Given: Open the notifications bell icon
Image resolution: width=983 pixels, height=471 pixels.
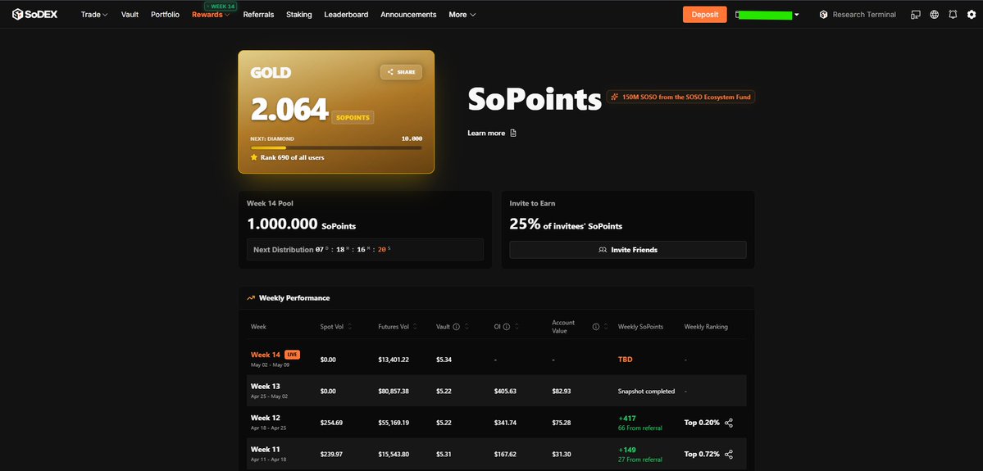Looking at the screenshot, I should (953, 15).
